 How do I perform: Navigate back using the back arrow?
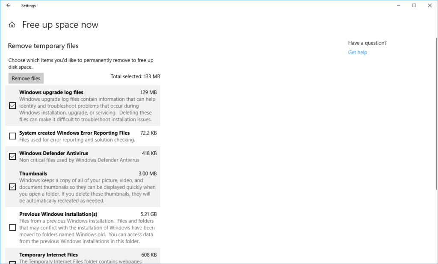(9, 6)
